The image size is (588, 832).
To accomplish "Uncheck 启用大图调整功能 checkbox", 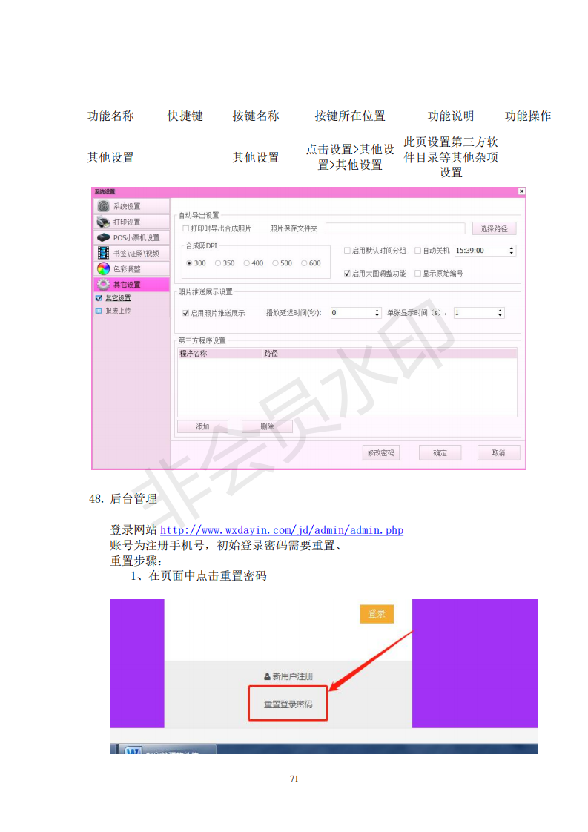I will (347, 274).
